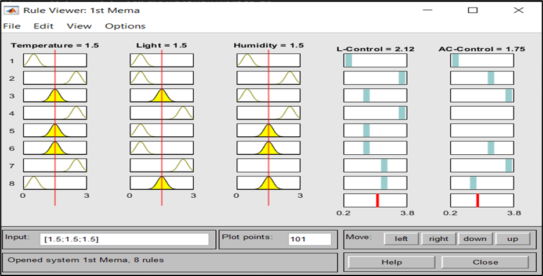The width and height of the screenshot is (543, 276).
Task: Maximize the Rule Viewer window
Action: (x=473, y=10)
